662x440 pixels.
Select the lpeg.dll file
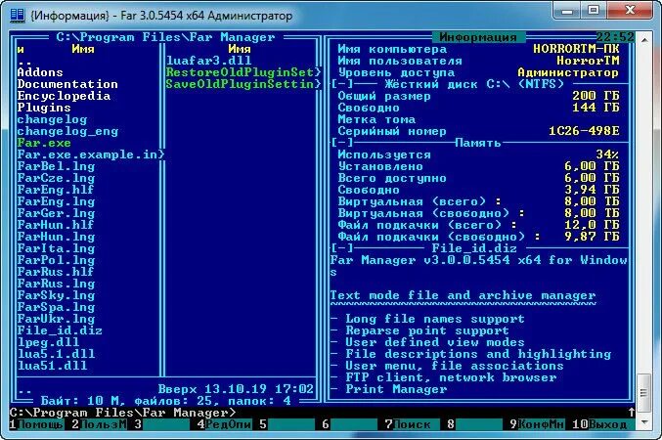48,342
